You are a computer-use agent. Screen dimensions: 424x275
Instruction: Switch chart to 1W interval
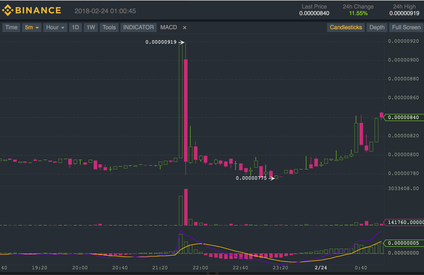[91, 27]
